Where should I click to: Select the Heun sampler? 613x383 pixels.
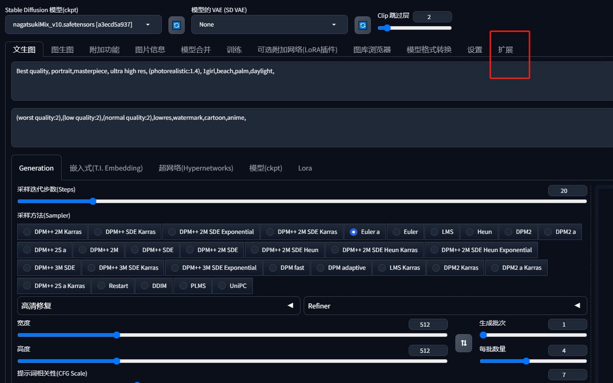pyautogui.click(x=479, y=232)
